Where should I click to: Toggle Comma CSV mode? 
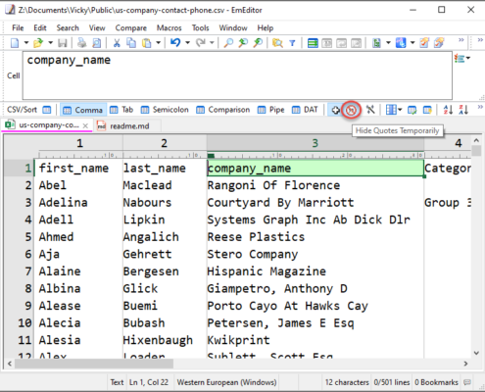[x=83, y=110]
